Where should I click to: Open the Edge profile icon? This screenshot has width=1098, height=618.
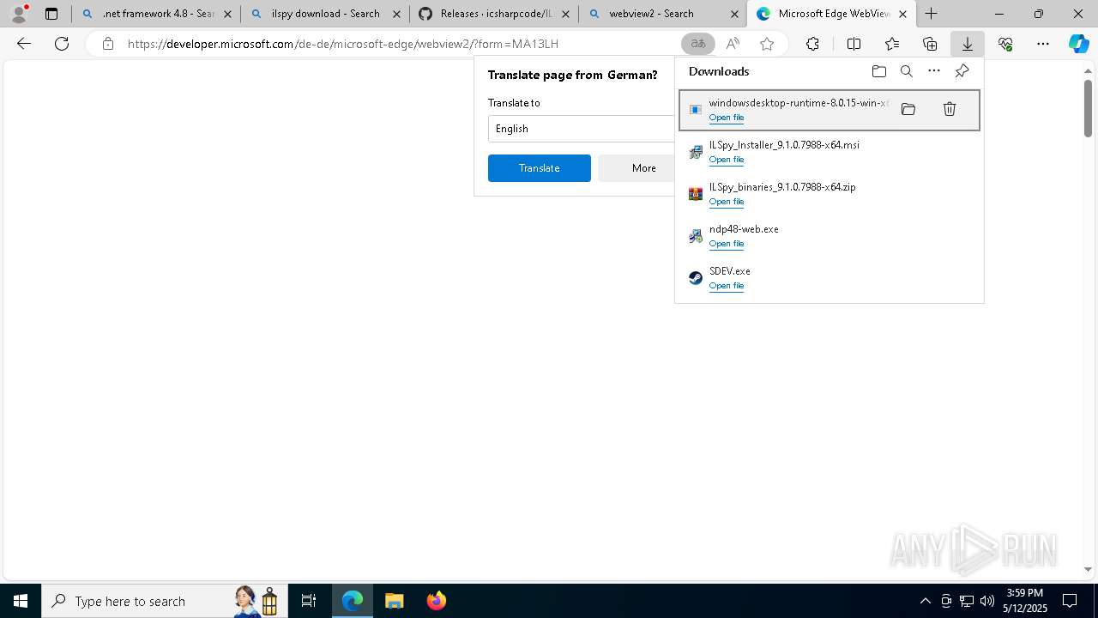18,14
